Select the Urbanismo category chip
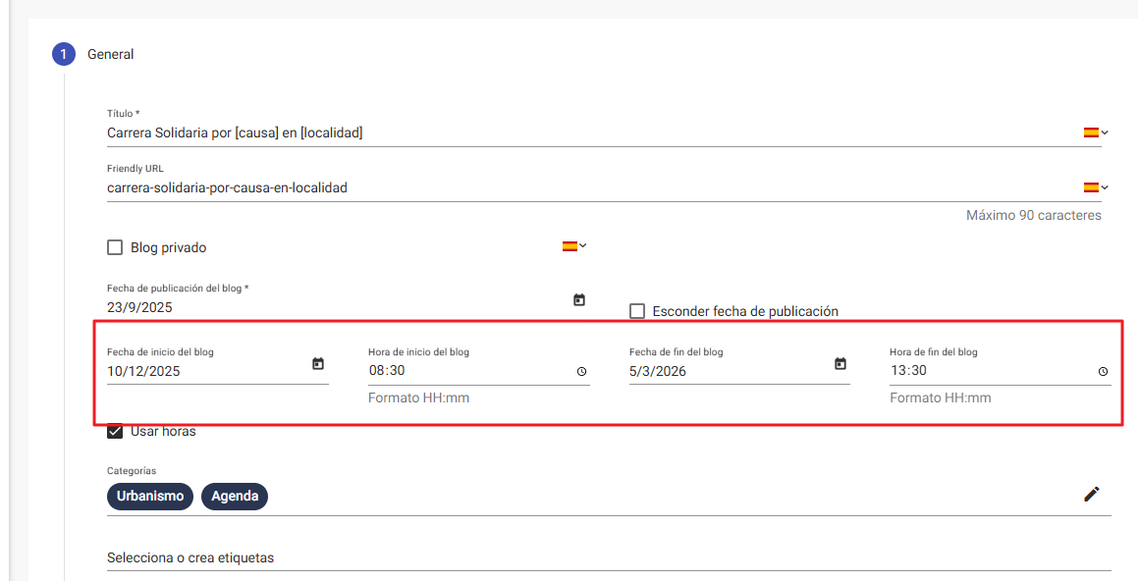Screen dimensions: 1138x581 (x=150, y=497)
